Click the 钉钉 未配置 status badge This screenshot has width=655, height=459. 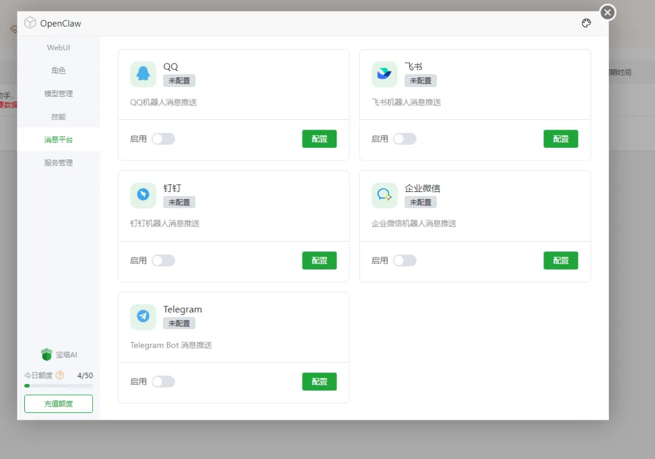tap(179, 202)
